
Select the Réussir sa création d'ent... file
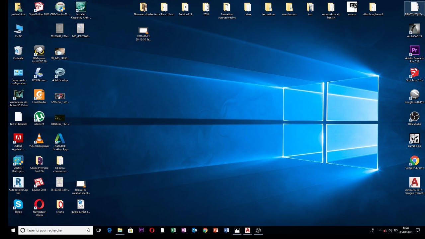81,187
